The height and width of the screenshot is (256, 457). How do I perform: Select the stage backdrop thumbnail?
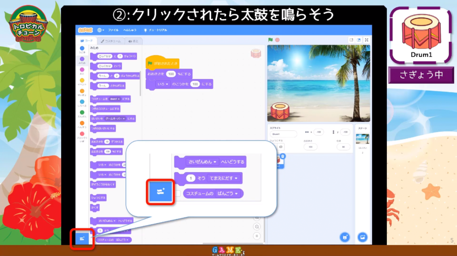(x=362, y=139)
